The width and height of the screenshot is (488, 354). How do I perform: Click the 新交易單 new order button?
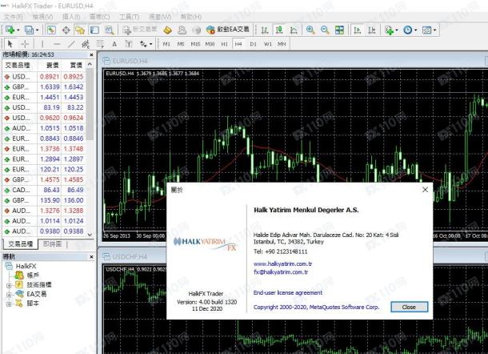coord(140,30)
